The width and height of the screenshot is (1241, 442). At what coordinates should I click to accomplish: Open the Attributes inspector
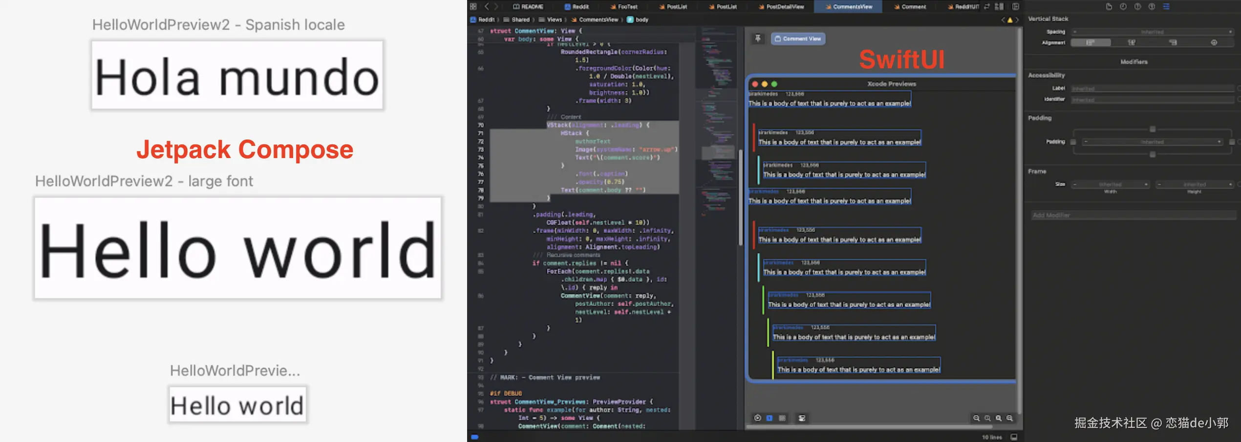click(1166, 6)
